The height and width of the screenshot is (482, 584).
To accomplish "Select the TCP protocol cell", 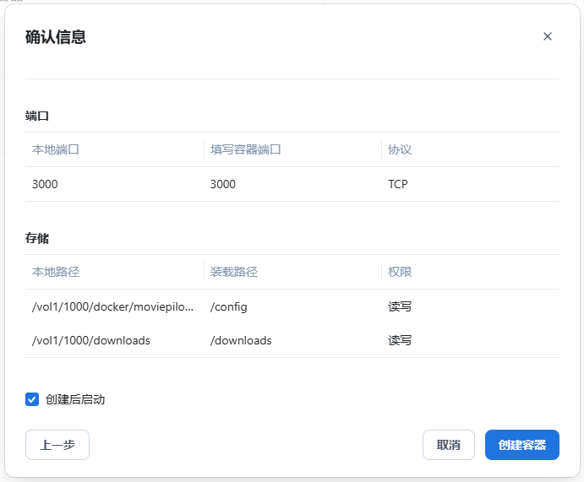I will (x=398, y=184).
